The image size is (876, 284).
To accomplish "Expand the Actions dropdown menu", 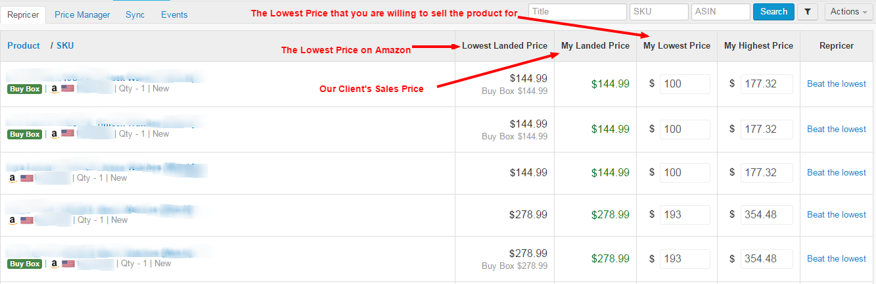I will [848, 12].
